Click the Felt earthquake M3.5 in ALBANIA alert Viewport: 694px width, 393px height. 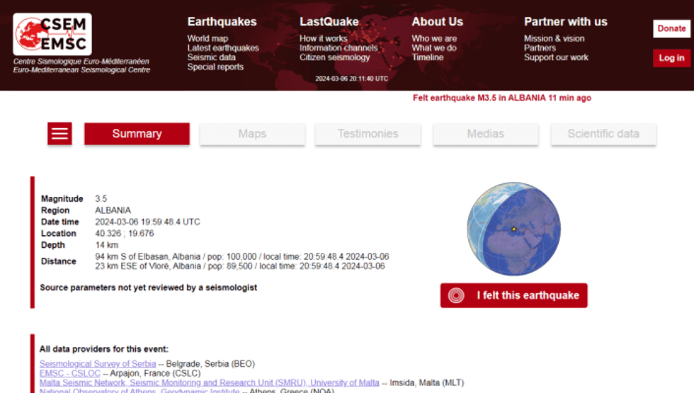click(501, 98)
